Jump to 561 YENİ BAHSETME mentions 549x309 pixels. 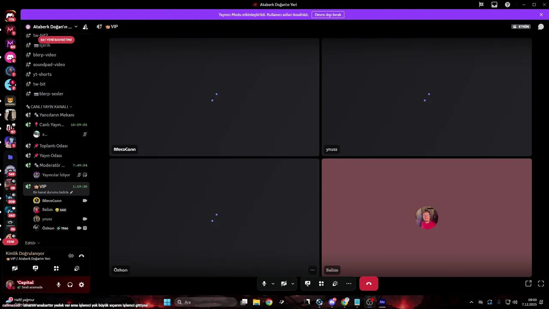pos(56,39)
